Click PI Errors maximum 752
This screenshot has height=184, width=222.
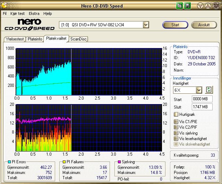[49, 173]
